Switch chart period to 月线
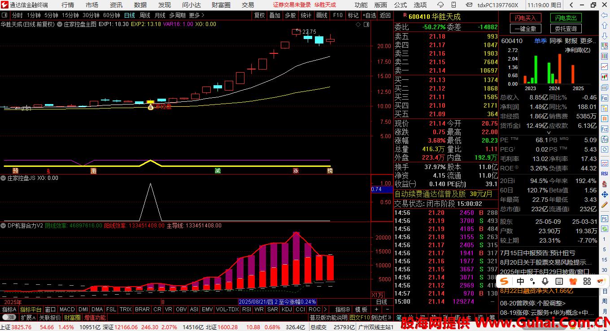Image resolution: width=610 pixels, height=331 pixels. (160, 15)
